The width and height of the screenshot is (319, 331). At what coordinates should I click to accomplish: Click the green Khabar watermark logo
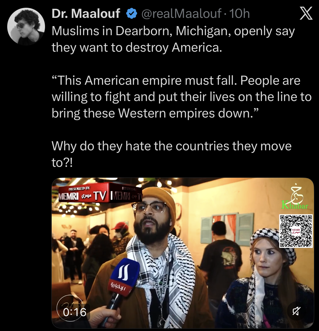pos(295,197)
